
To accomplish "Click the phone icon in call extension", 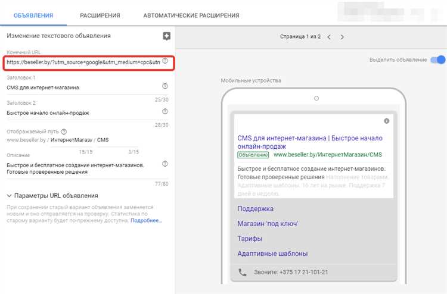I will 243,273.
